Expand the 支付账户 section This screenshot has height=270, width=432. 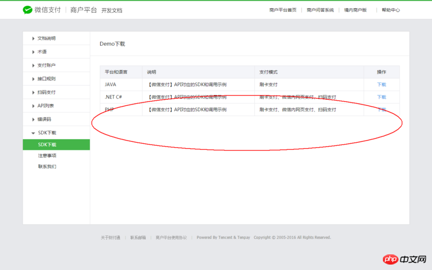46,65
